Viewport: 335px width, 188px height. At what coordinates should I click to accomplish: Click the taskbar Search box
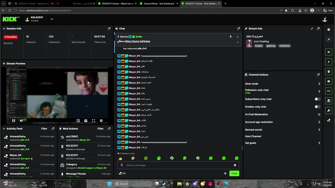pyautogui.click(x=133, y=184)
